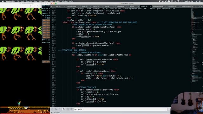Open the Help menu

71,1
